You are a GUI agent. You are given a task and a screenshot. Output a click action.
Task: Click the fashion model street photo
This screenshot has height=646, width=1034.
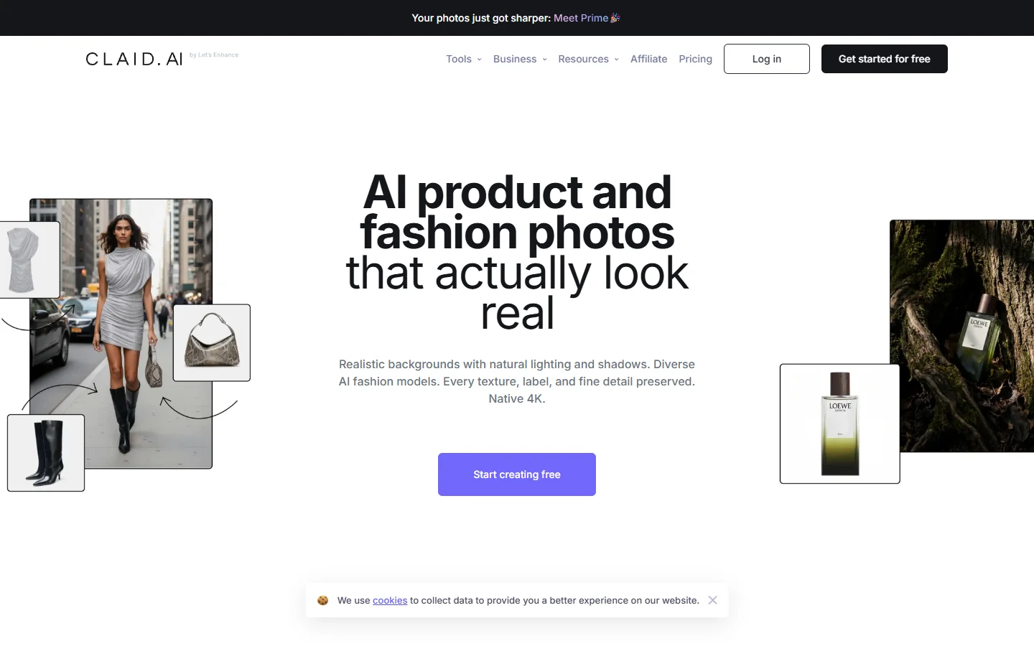(121, 332)
